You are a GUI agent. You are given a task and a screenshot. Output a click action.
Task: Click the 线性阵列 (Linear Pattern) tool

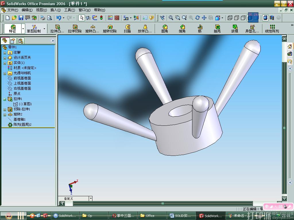point(272,28)
